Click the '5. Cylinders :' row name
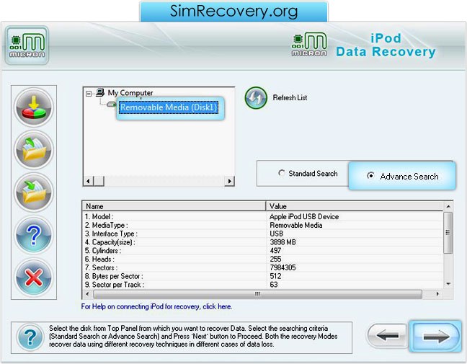 click(103, 251)
